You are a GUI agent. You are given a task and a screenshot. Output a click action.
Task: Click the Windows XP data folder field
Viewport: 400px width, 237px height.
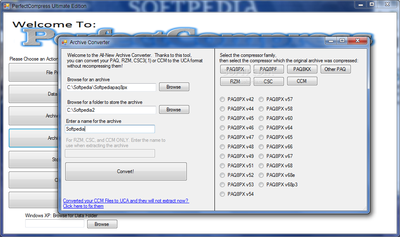55,223
